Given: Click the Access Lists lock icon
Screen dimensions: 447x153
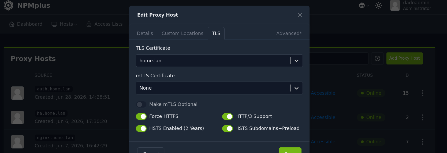Looking at the screenshot, I should [x=89, y=24].
